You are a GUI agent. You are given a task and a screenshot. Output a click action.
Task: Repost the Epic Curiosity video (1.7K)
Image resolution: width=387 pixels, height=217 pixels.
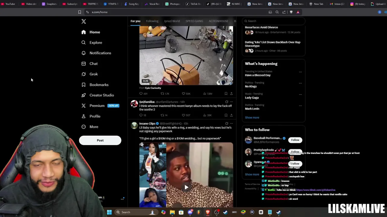(x=165, y=94)
